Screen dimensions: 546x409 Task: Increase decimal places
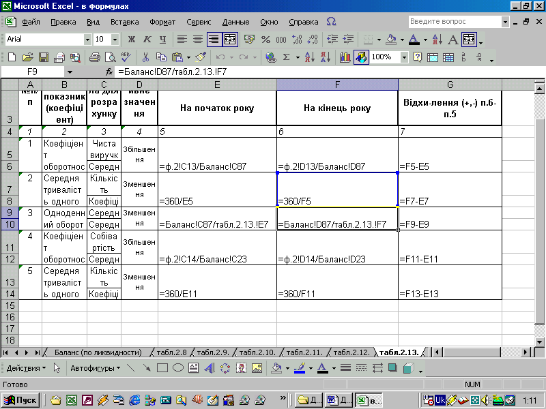coord(297,40)
